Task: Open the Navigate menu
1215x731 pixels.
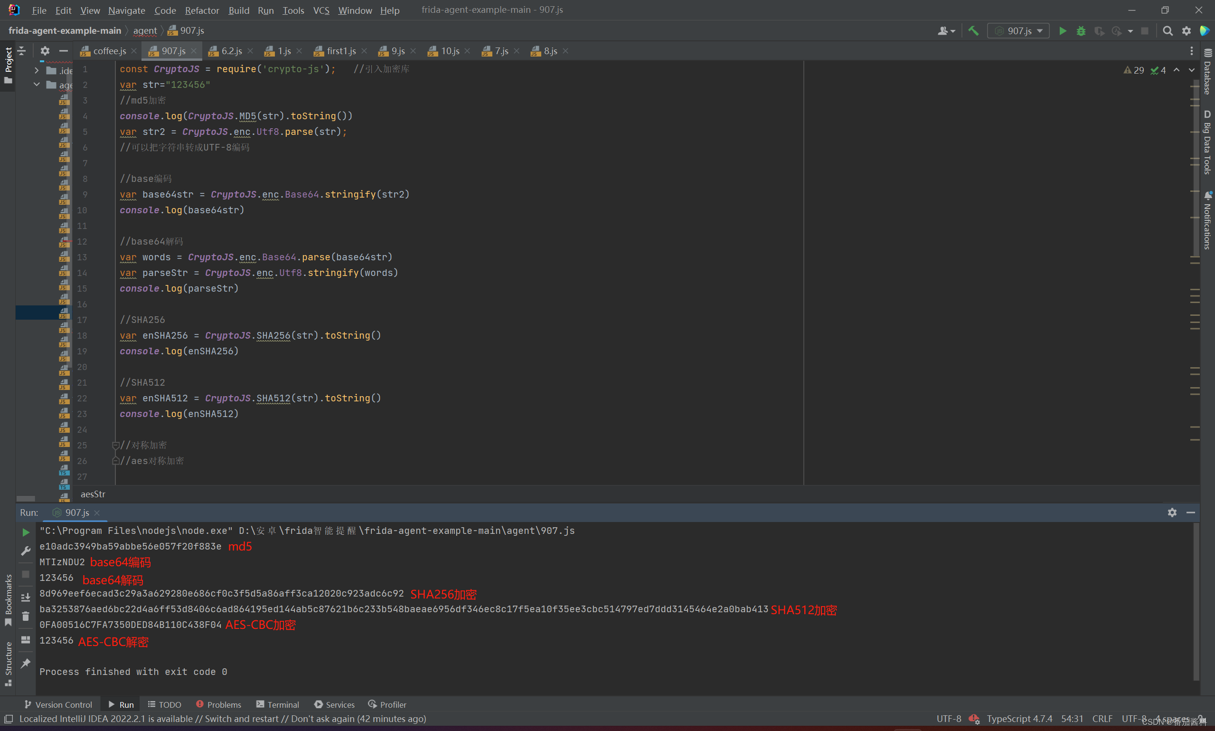Action: (x=126, y=10)
